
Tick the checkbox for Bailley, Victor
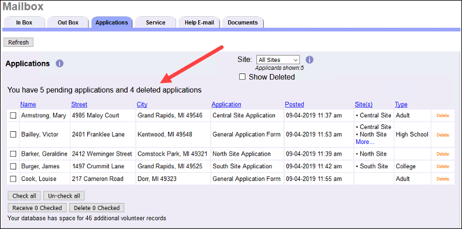tap(13, 135)
